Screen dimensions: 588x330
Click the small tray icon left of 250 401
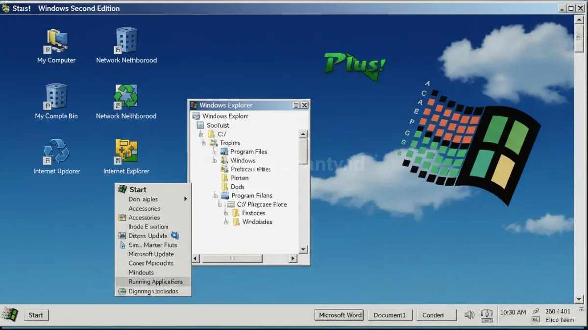536,311
